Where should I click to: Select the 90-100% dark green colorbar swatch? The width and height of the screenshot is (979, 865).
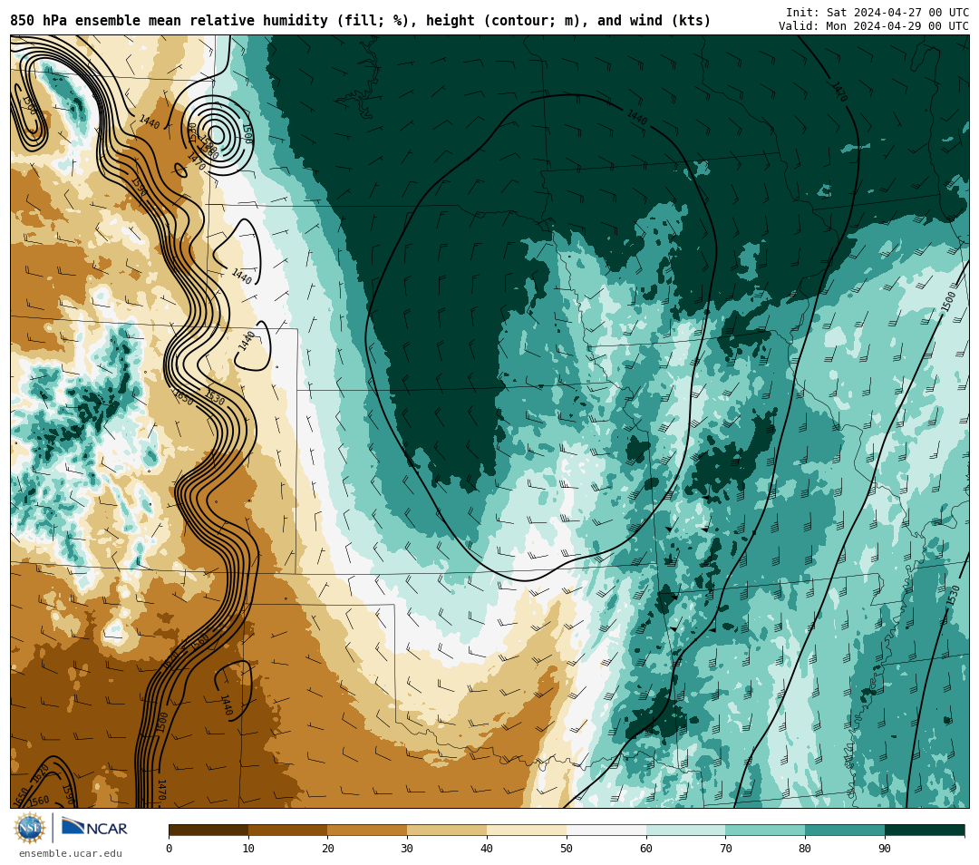925,830
